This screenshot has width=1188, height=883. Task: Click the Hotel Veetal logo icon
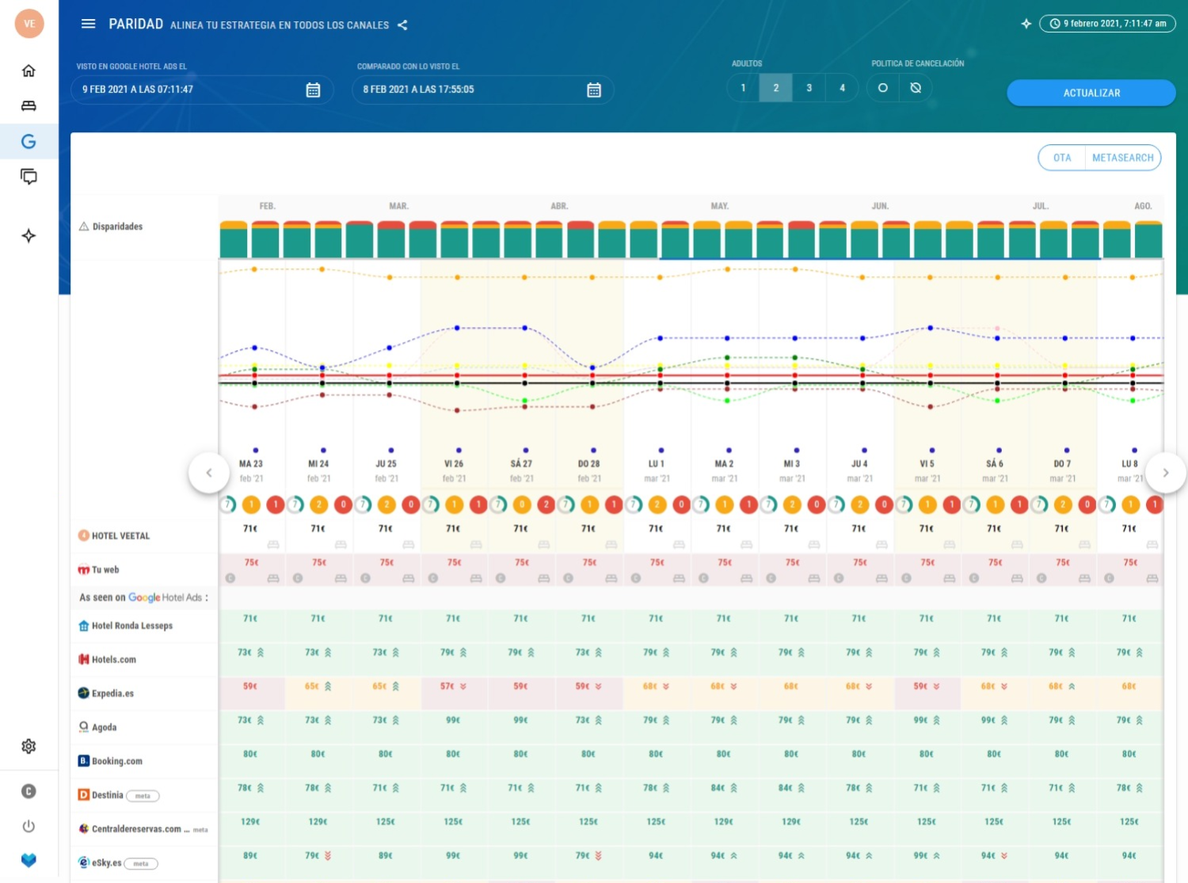83,535
